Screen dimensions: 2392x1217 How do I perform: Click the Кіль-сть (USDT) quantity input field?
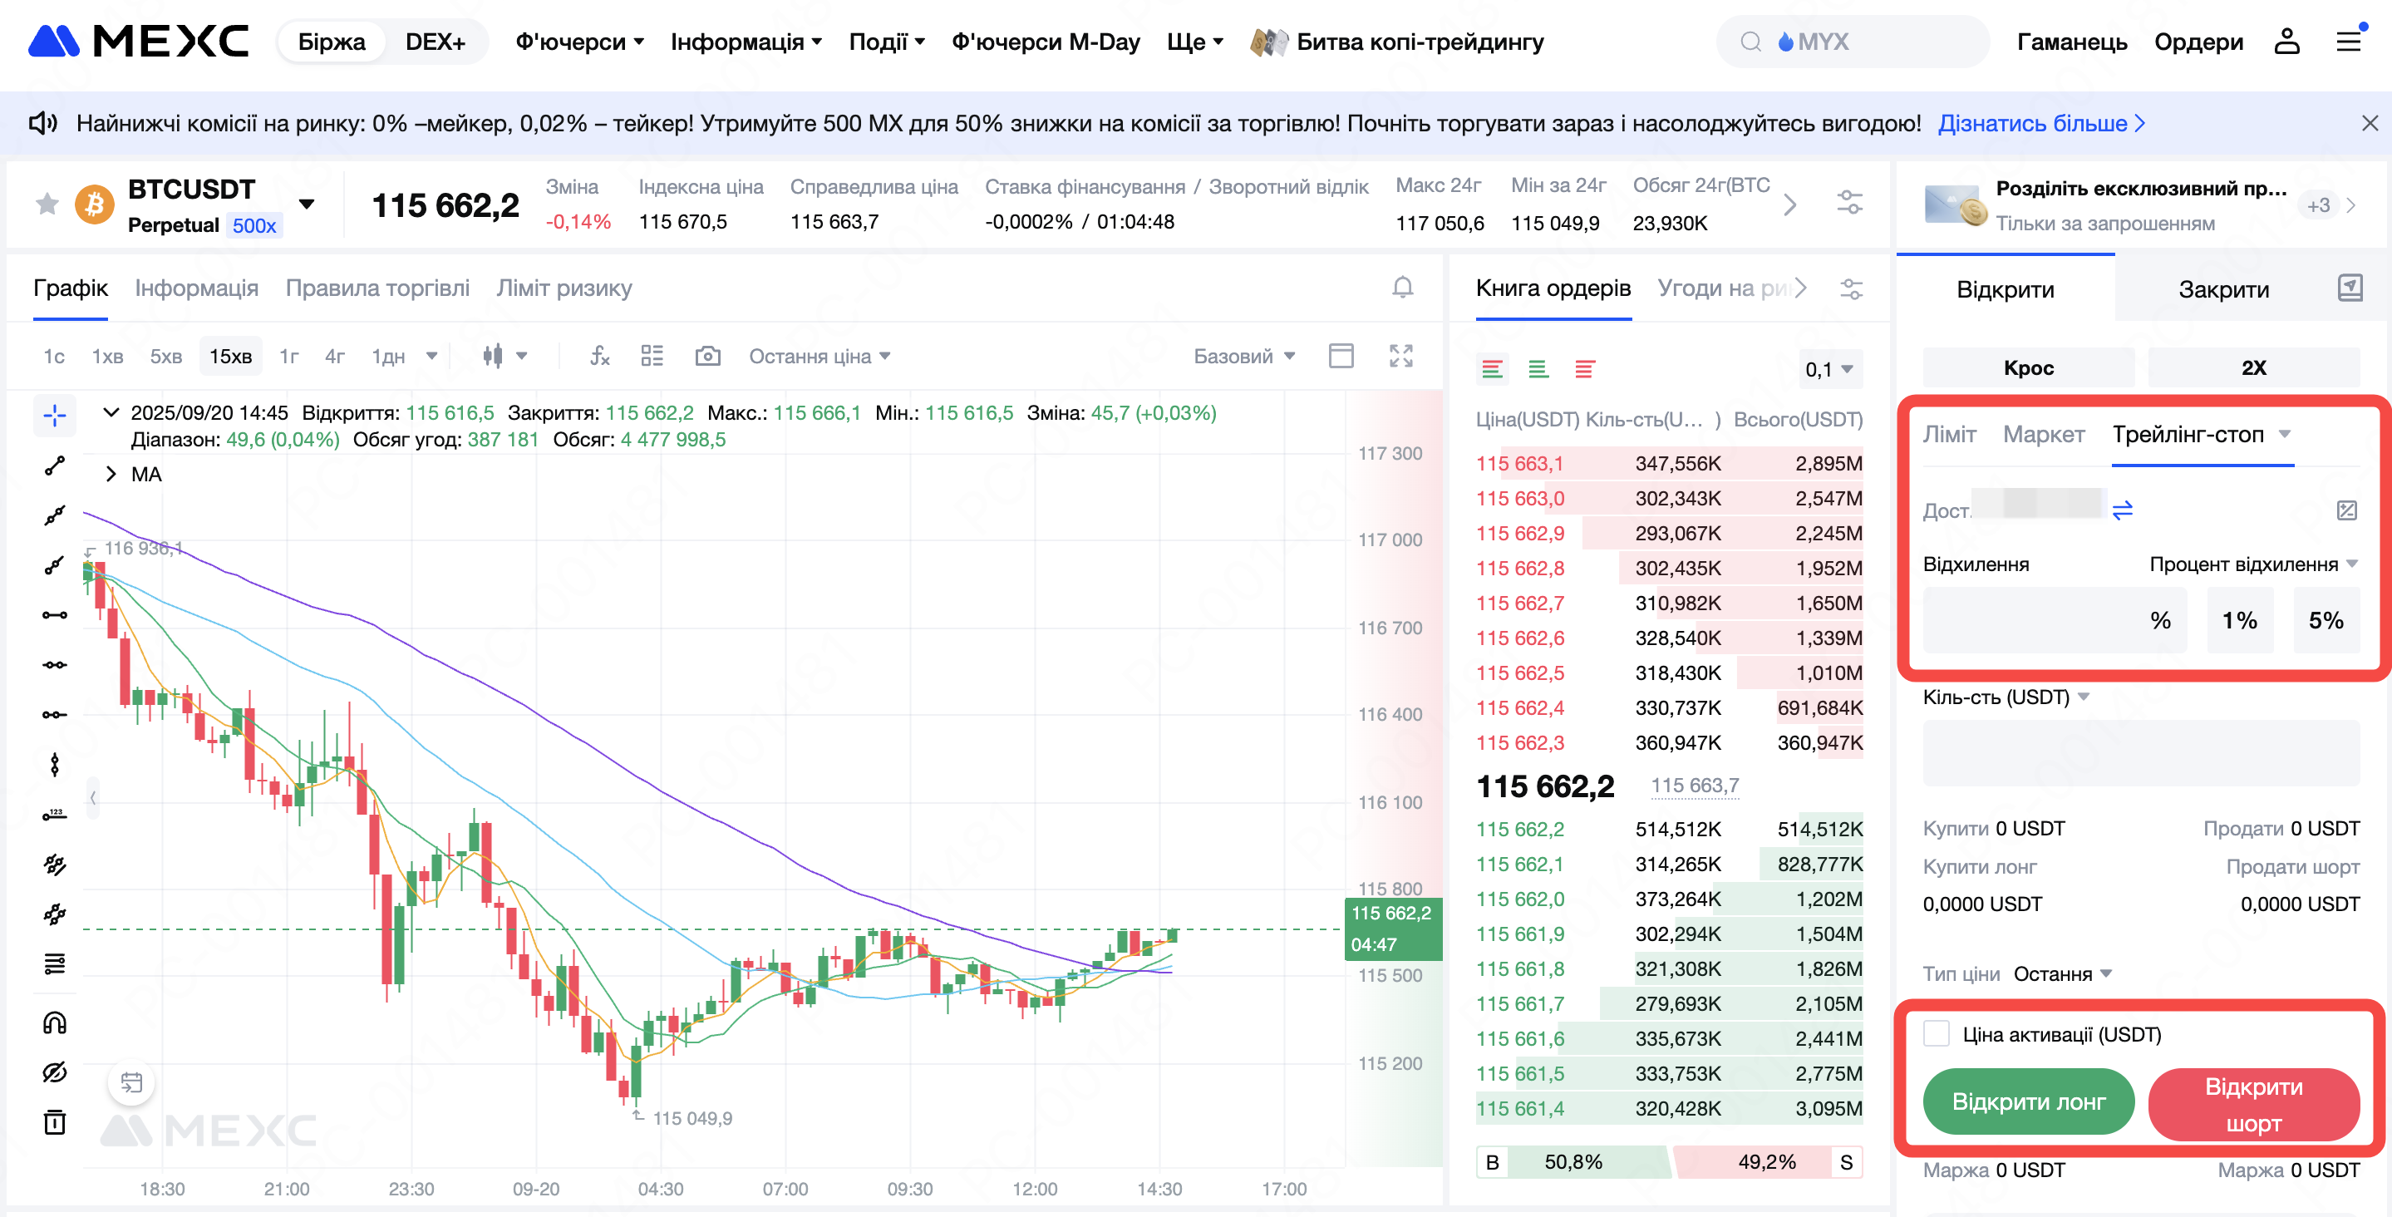tap(2140, 751)
